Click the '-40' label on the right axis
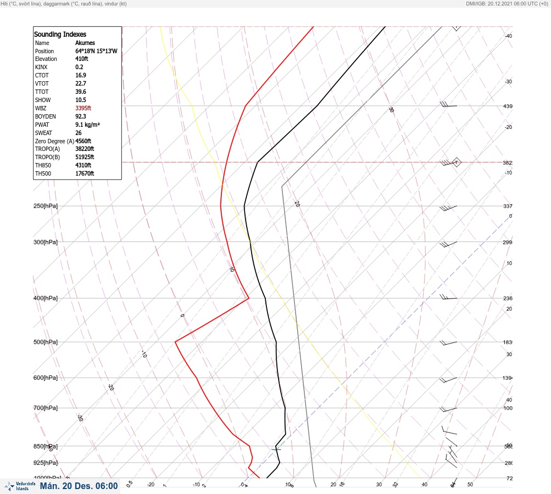The height and width of the screenshot is (494, 551). [508, 36]
